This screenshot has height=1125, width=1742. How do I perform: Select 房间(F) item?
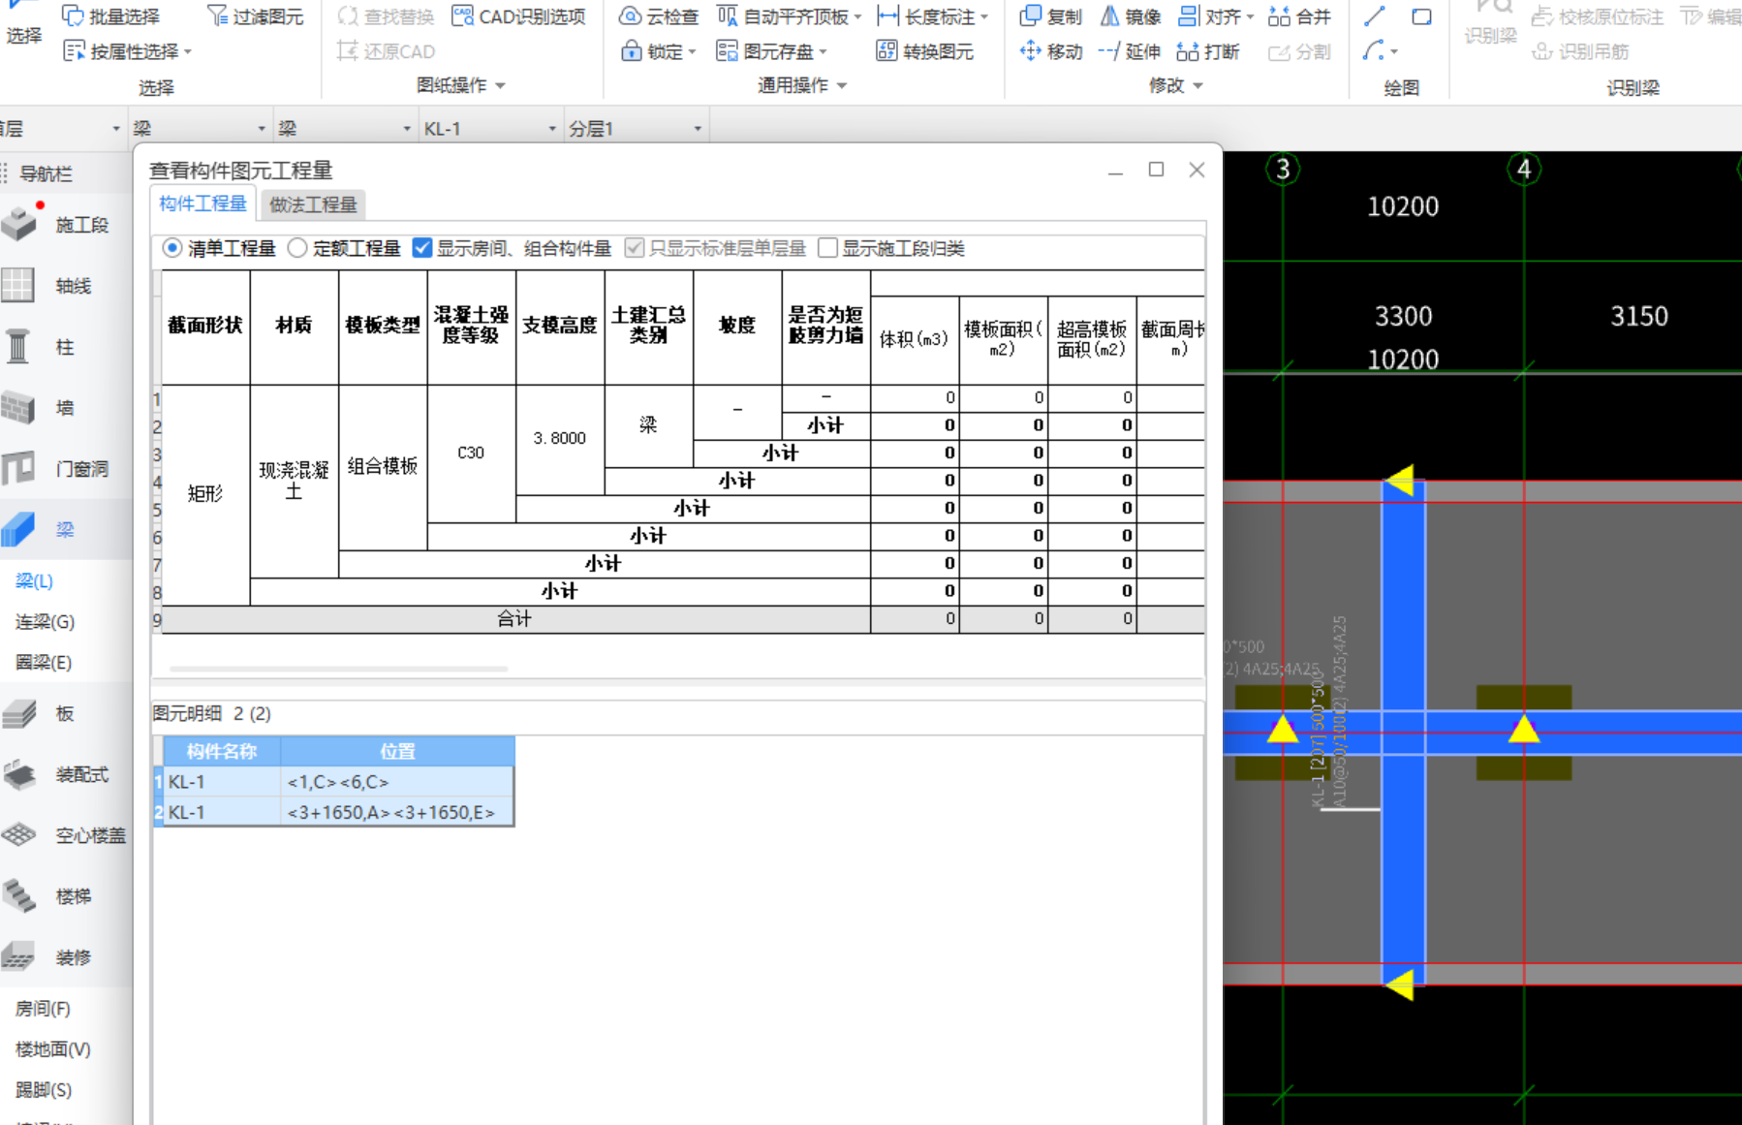(43, 1009)
